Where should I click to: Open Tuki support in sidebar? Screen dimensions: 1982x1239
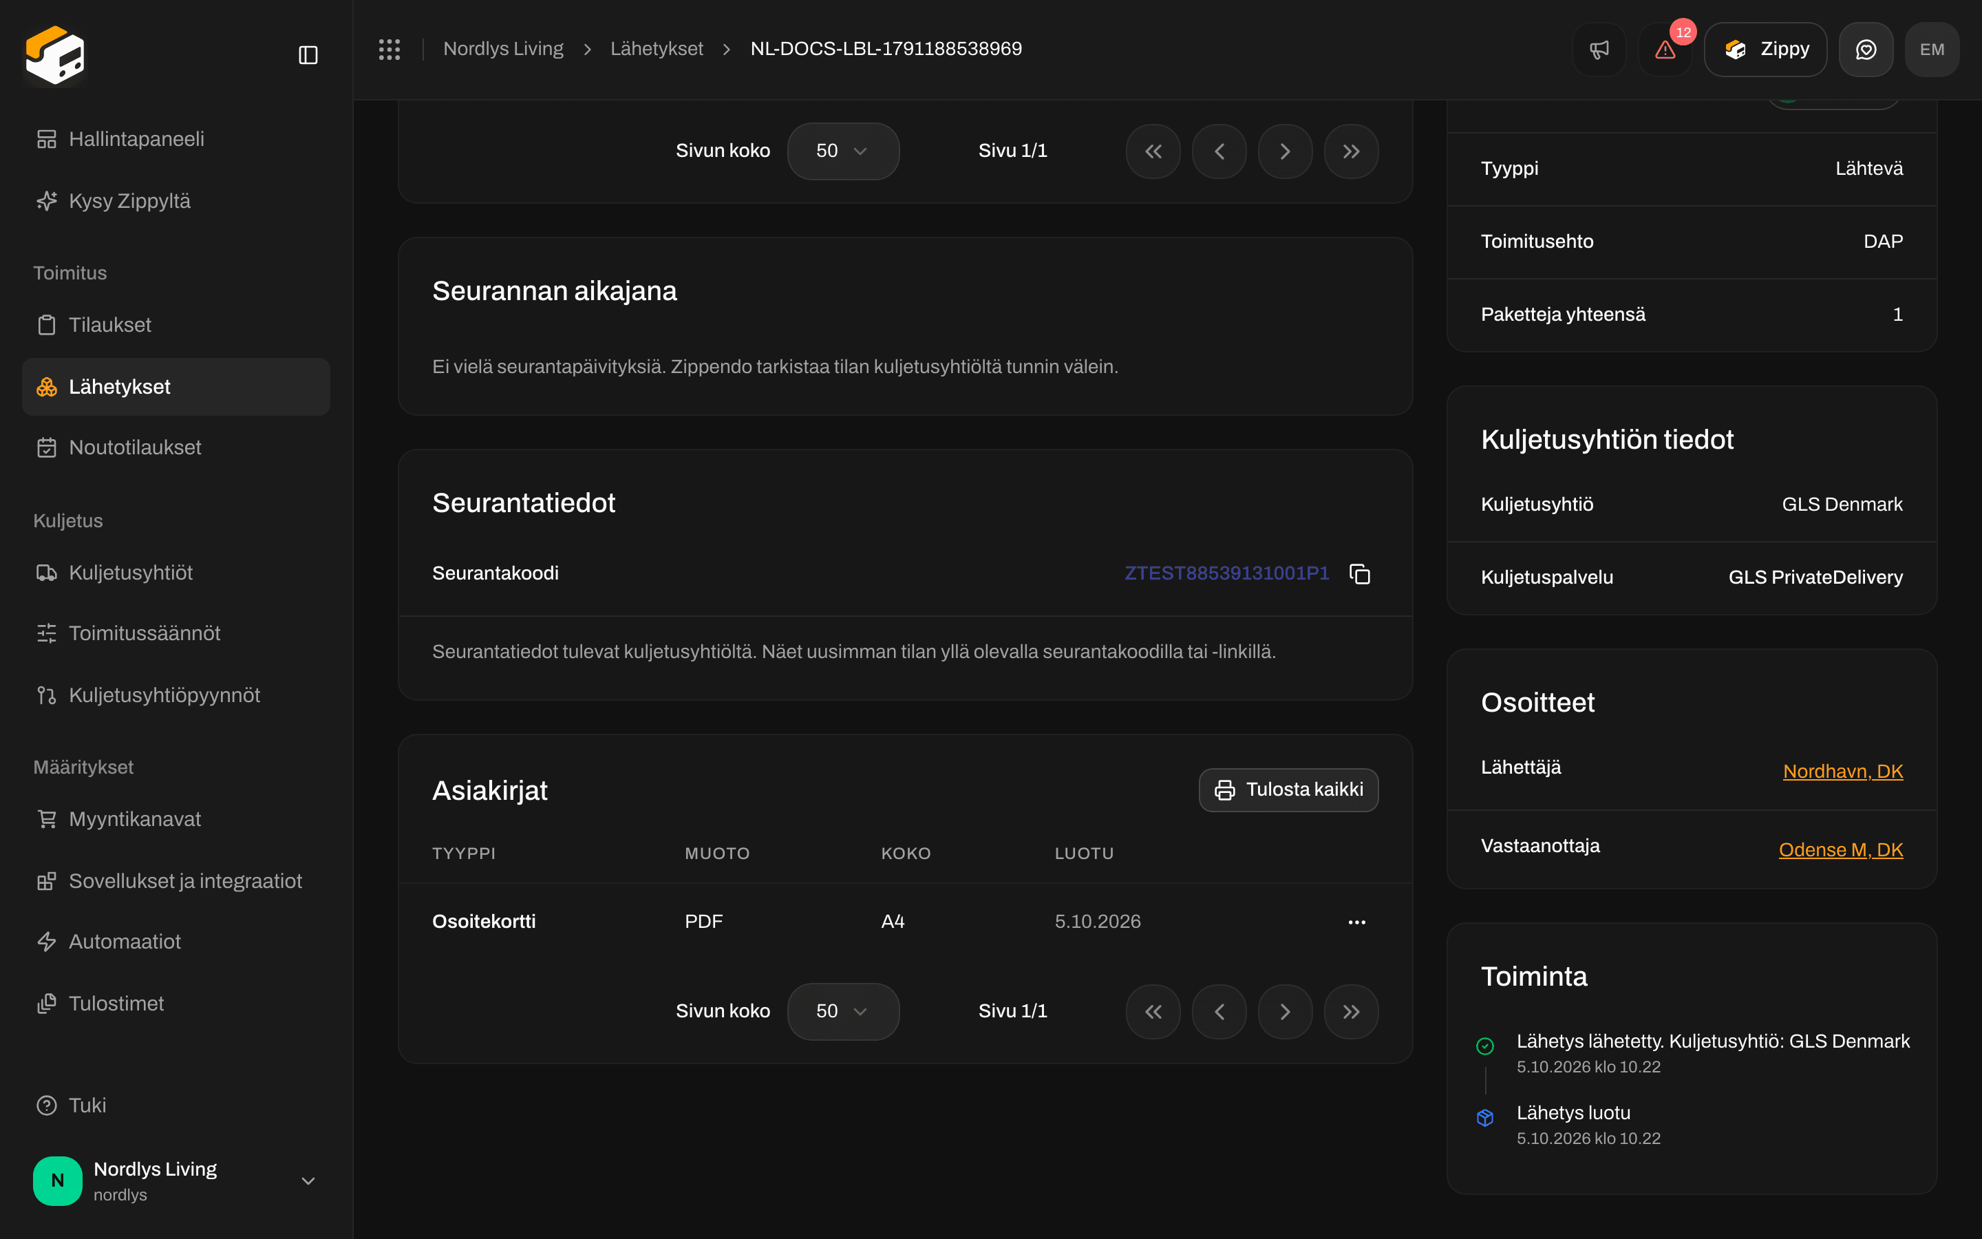click(x=176, y=1105)
